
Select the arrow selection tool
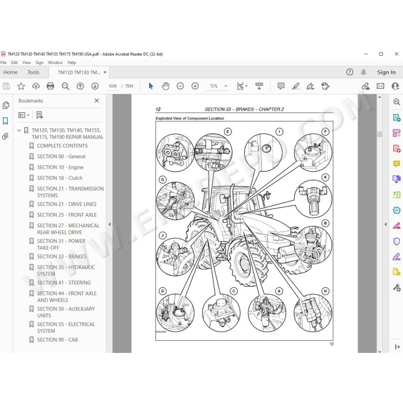[x=151, y=86]
